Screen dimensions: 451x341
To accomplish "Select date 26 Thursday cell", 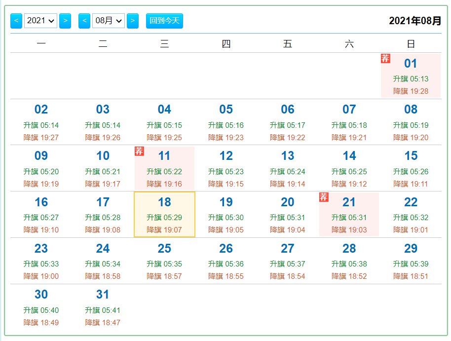I will pyautogui.click(x=226, y=261).
